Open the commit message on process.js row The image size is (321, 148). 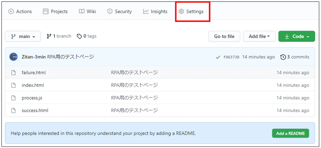(135, 98)
